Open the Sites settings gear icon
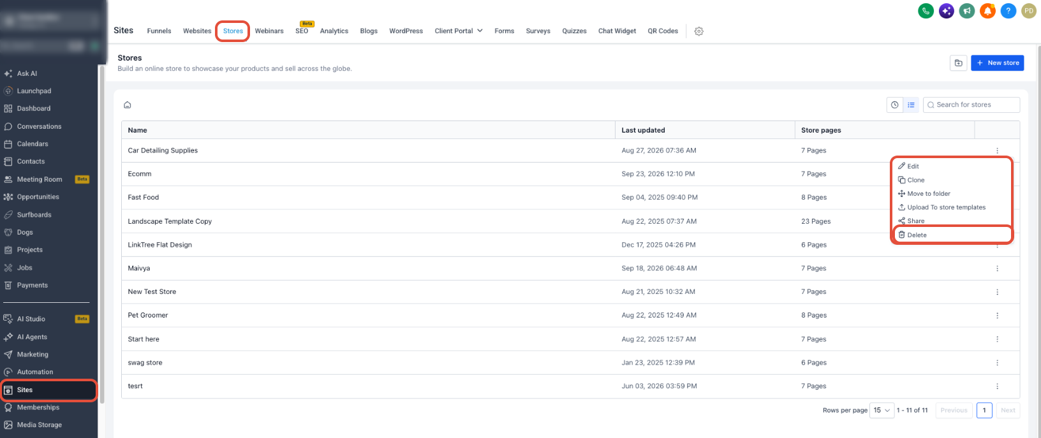The height and width of the screenshot is (438, 1041). 699,31
